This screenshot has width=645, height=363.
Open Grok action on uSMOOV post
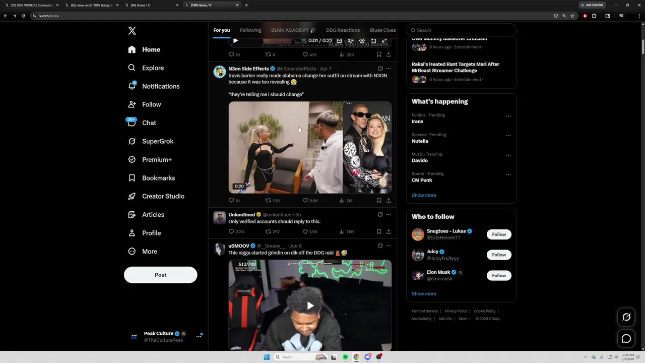380,246
